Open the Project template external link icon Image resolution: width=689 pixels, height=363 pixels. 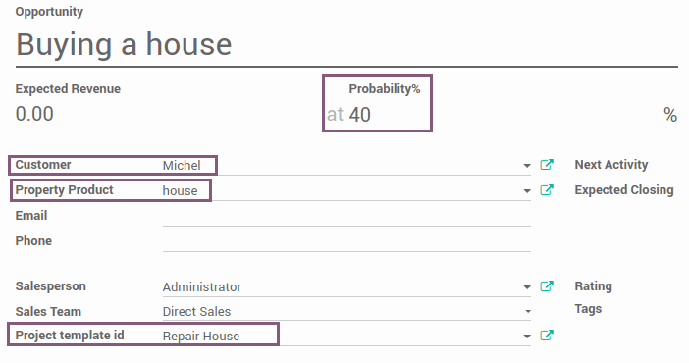[x=547, y=336]
